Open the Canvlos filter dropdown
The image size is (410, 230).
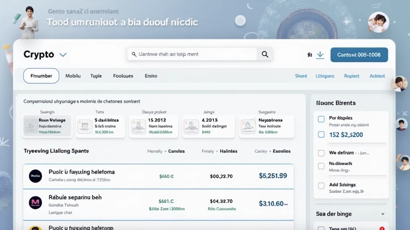pos(173,151)
